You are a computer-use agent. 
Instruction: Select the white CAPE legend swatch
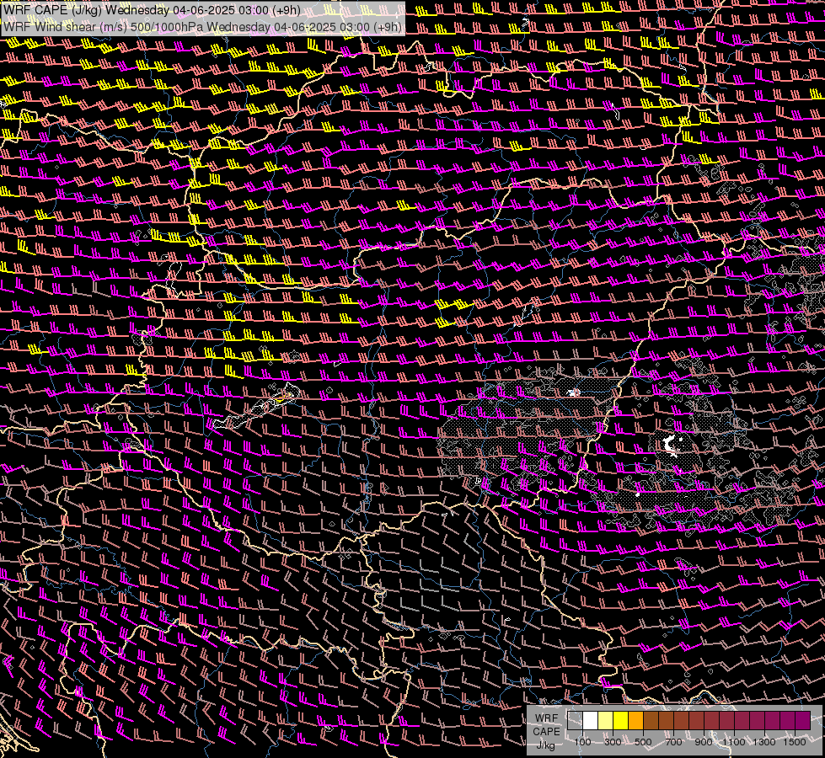coord(591,720)
